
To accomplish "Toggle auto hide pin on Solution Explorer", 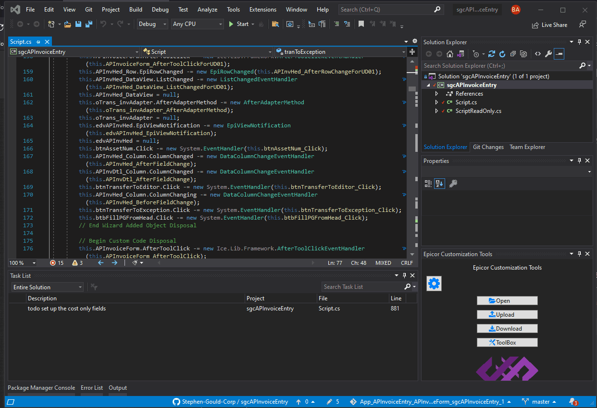I will point(579,42).
